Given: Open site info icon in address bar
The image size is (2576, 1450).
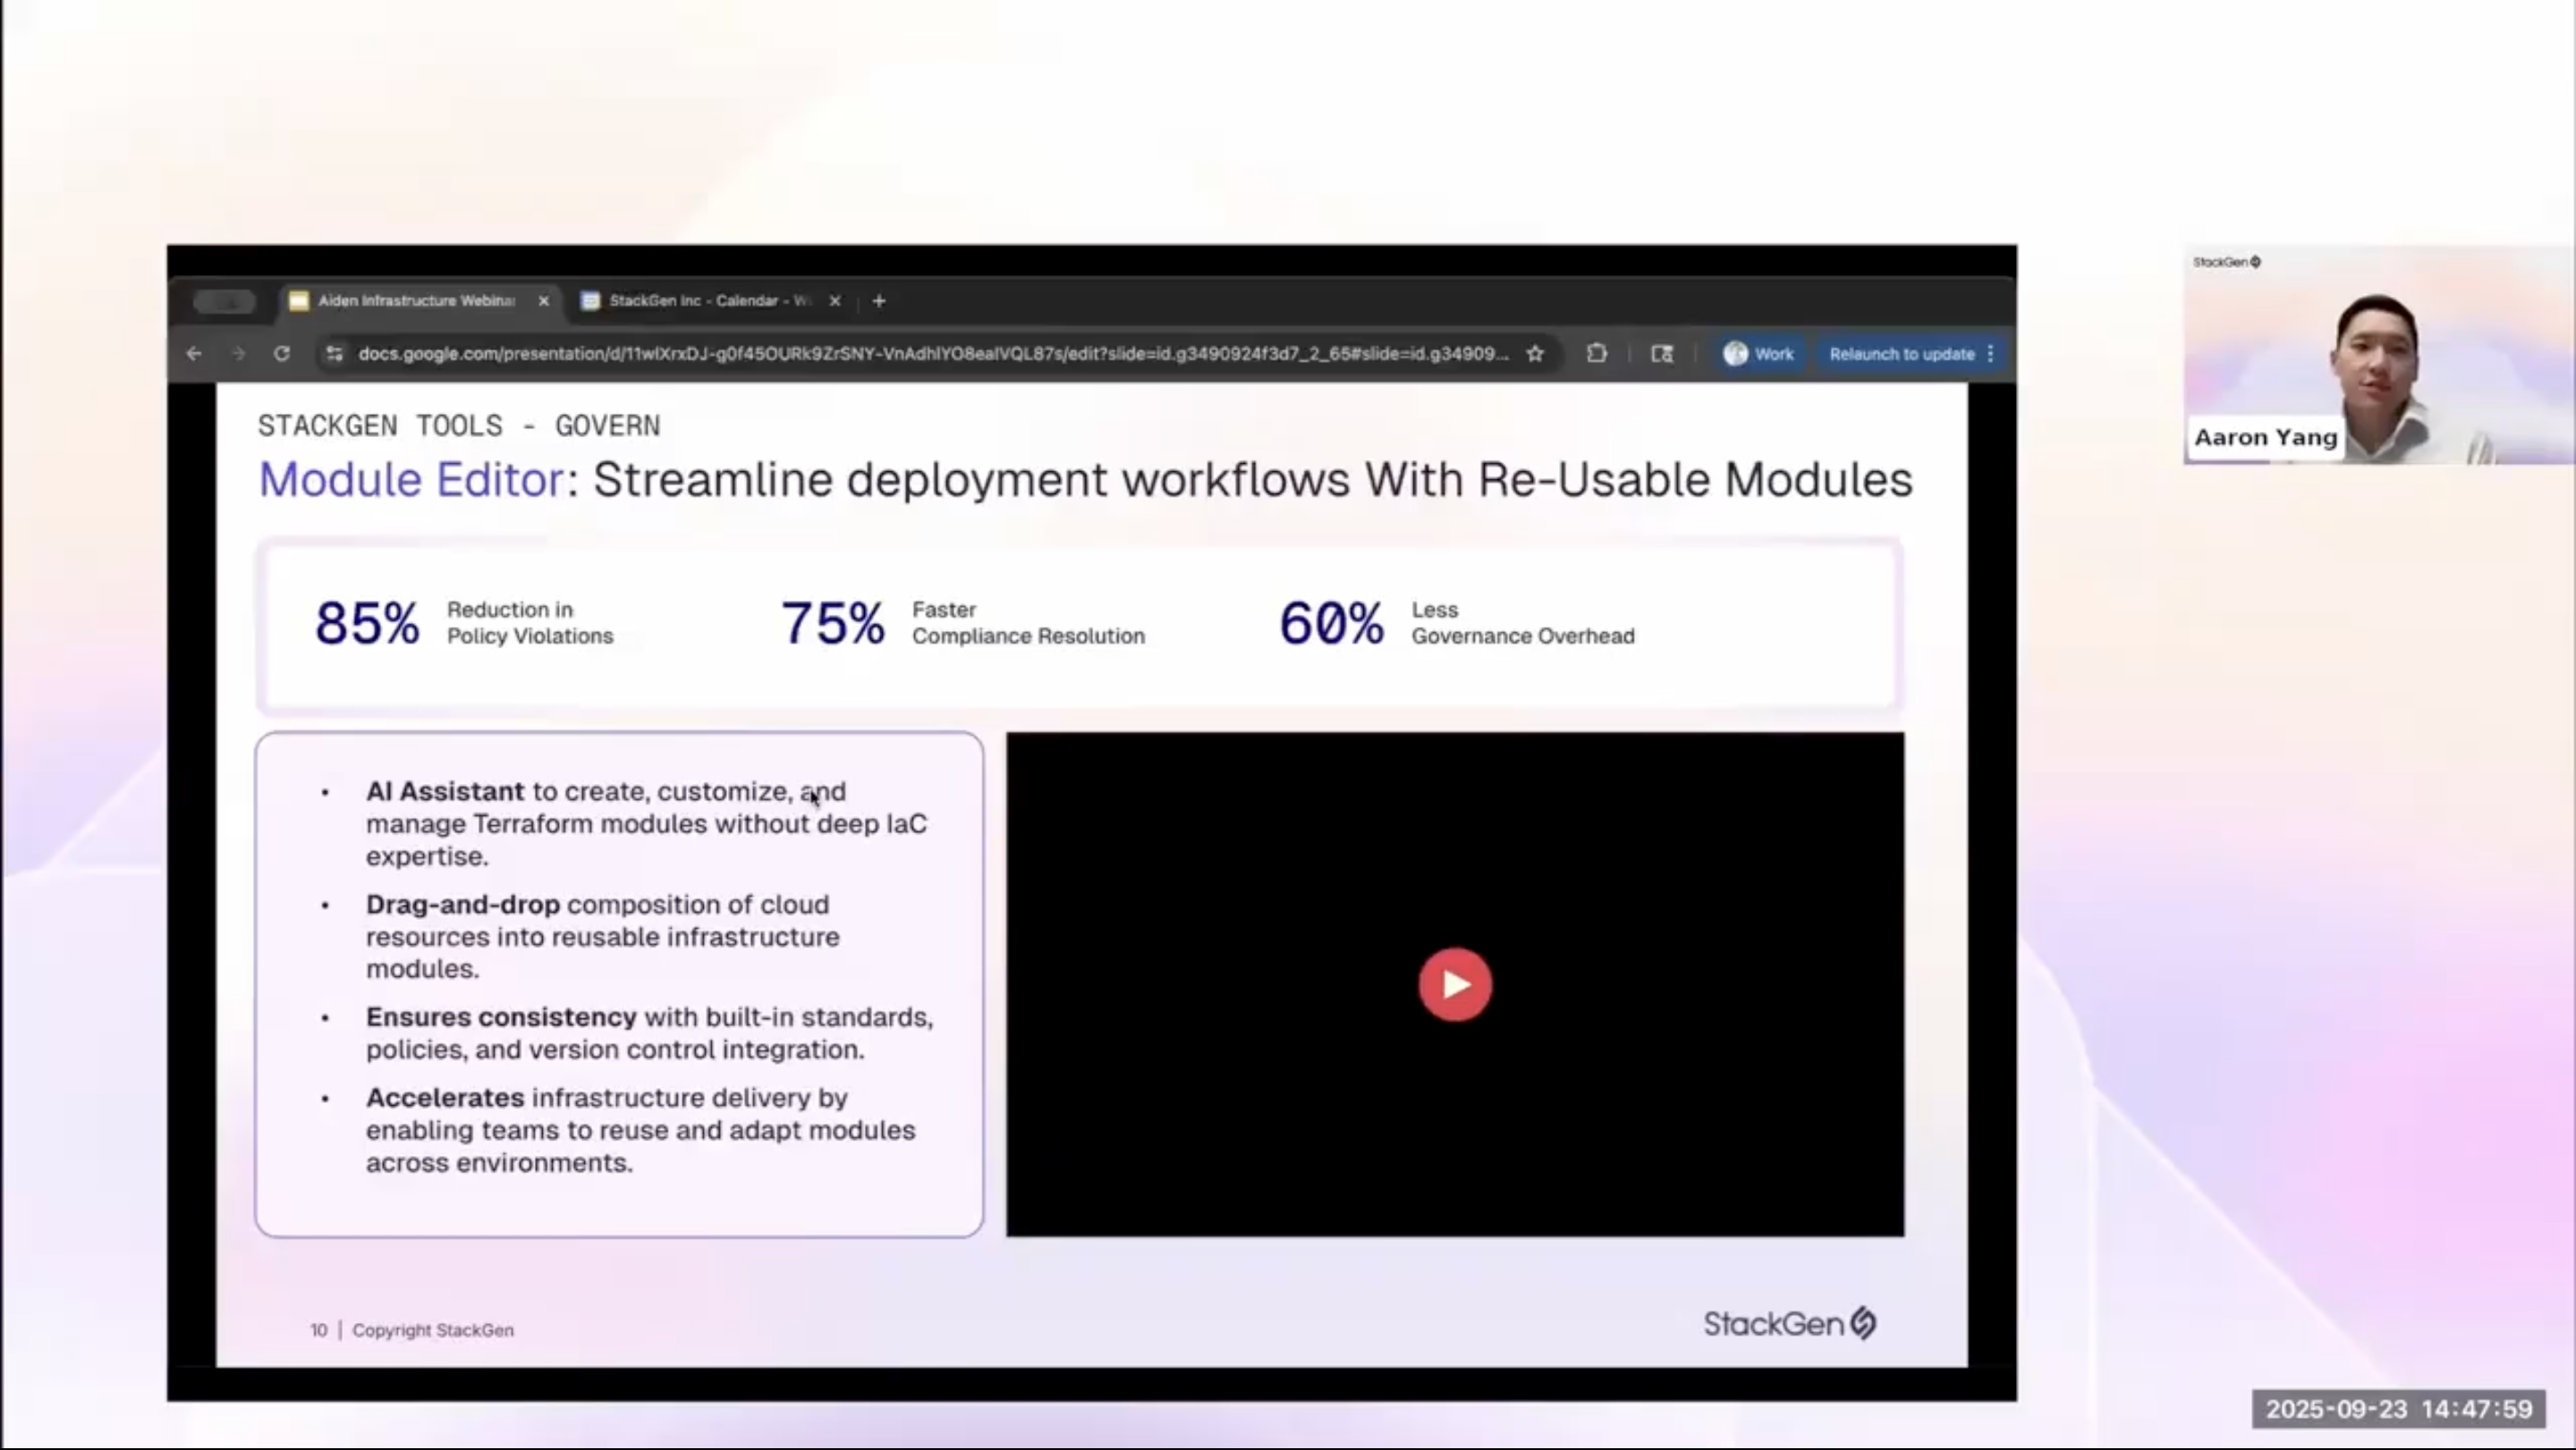Looking at the screenshot, I should coord(335,354).
